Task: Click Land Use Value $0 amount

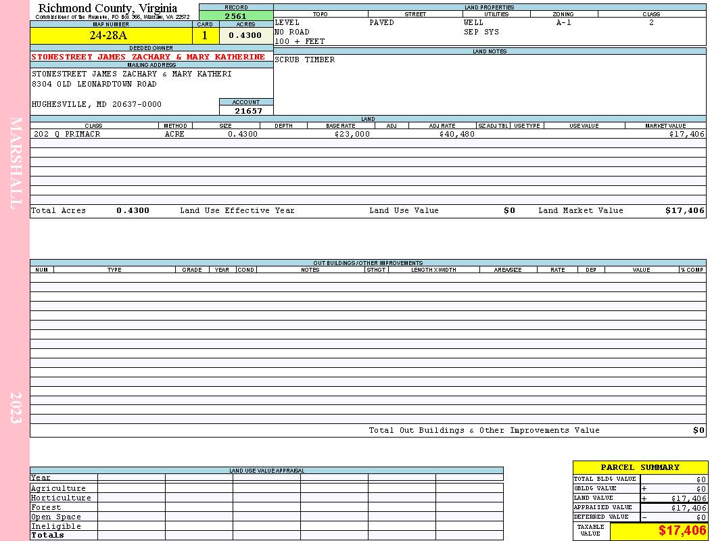Action: (x=509, y=210)
